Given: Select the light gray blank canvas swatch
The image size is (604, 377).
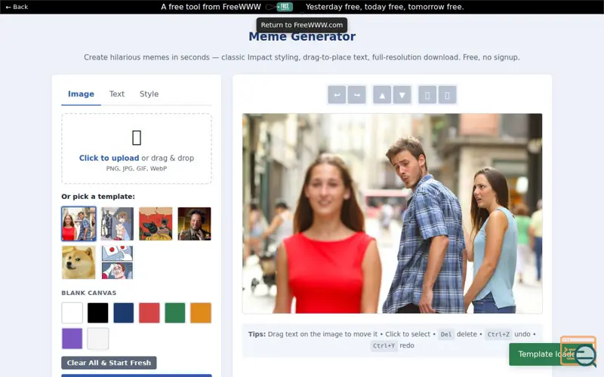Looking at the screenshot, I should click(98, 339).
